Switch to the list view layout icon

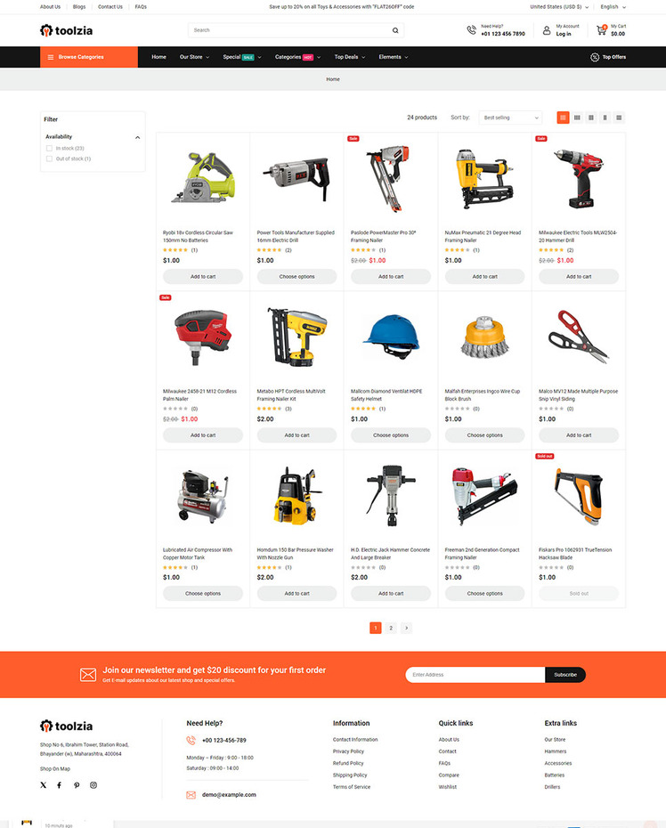point(619,118)
